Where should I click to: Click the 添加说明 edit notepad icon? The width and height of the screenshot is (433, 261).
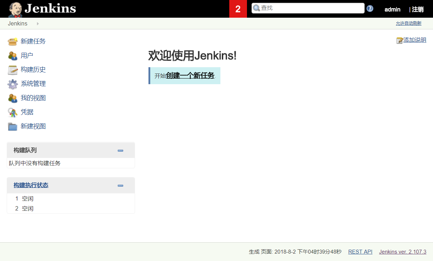coord(400,40)
